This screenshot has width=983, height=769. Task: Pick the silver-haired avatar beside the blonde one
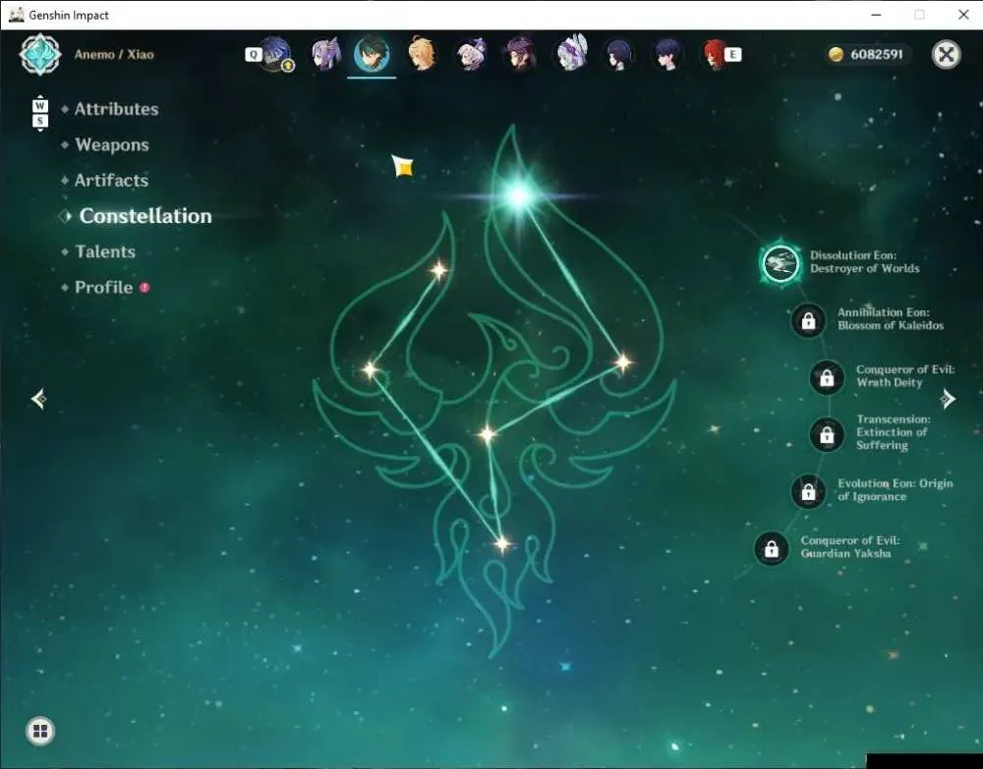[472, 54]
